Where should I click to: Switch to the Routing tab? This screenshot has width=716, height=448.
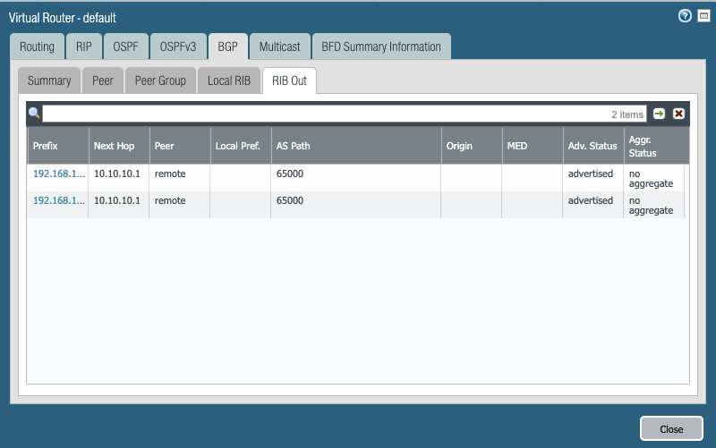[37, 46]
